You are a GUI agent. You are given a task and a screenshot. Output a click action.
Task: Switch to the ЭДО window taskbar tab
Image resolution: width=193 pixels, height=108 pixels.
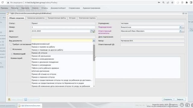pos(30,106)
